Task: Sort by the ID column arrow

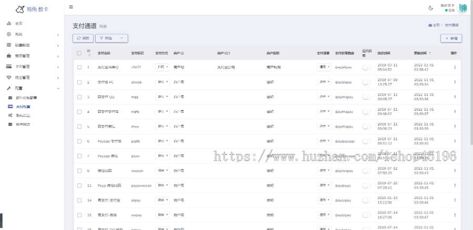Action: pos(89,56)
